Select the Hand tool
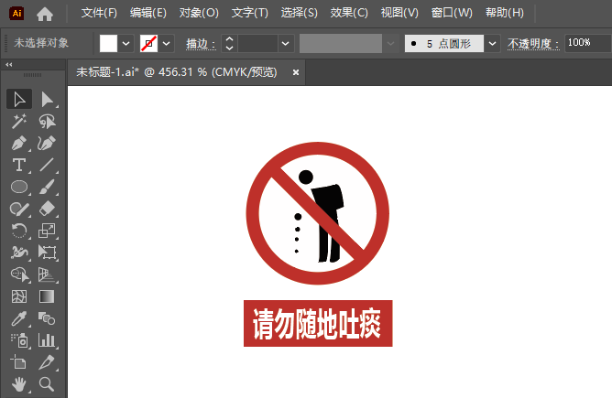Screen dimensions: 612x398 click(x=19, y=384)
